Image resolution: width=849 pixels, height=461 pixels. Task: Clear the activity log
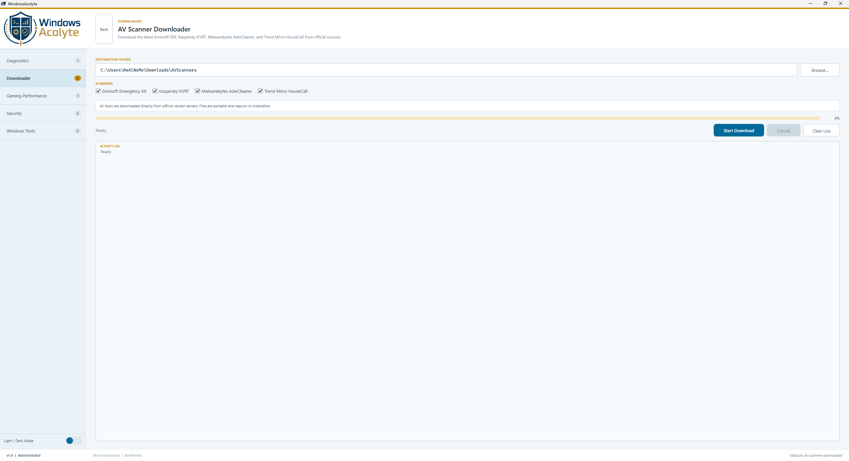(821, 130)
